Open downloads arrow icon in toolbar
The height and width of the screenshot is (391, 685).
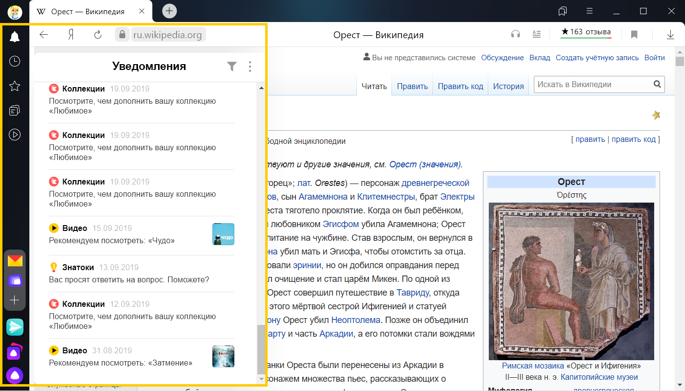tap(670, 34)
